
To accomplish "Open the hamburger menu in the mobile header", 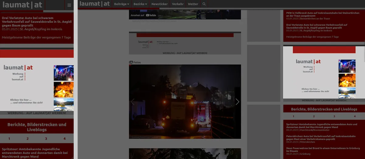I will 69,5.
